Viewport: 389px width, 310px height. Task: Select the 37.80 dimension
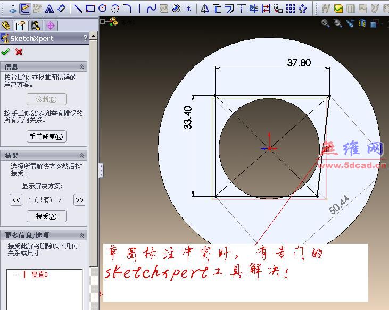click(299, 63)
